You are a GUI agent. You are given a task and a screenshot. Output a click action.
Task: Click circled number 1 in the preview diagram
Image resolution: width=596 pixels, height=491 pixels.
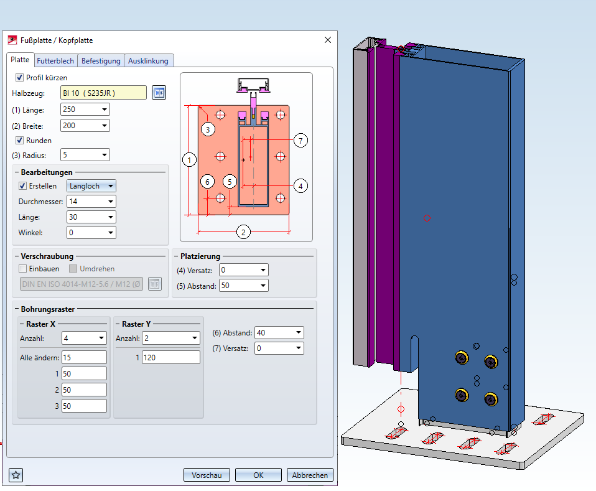190,160
